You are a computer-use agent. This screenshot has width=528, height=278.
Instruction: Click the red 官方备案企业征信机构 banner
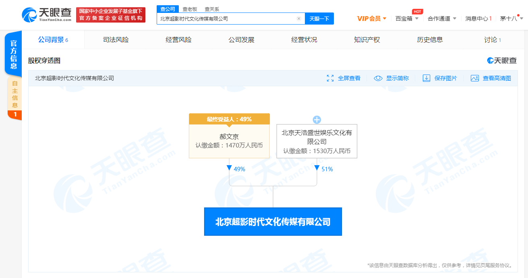point(111,15)
